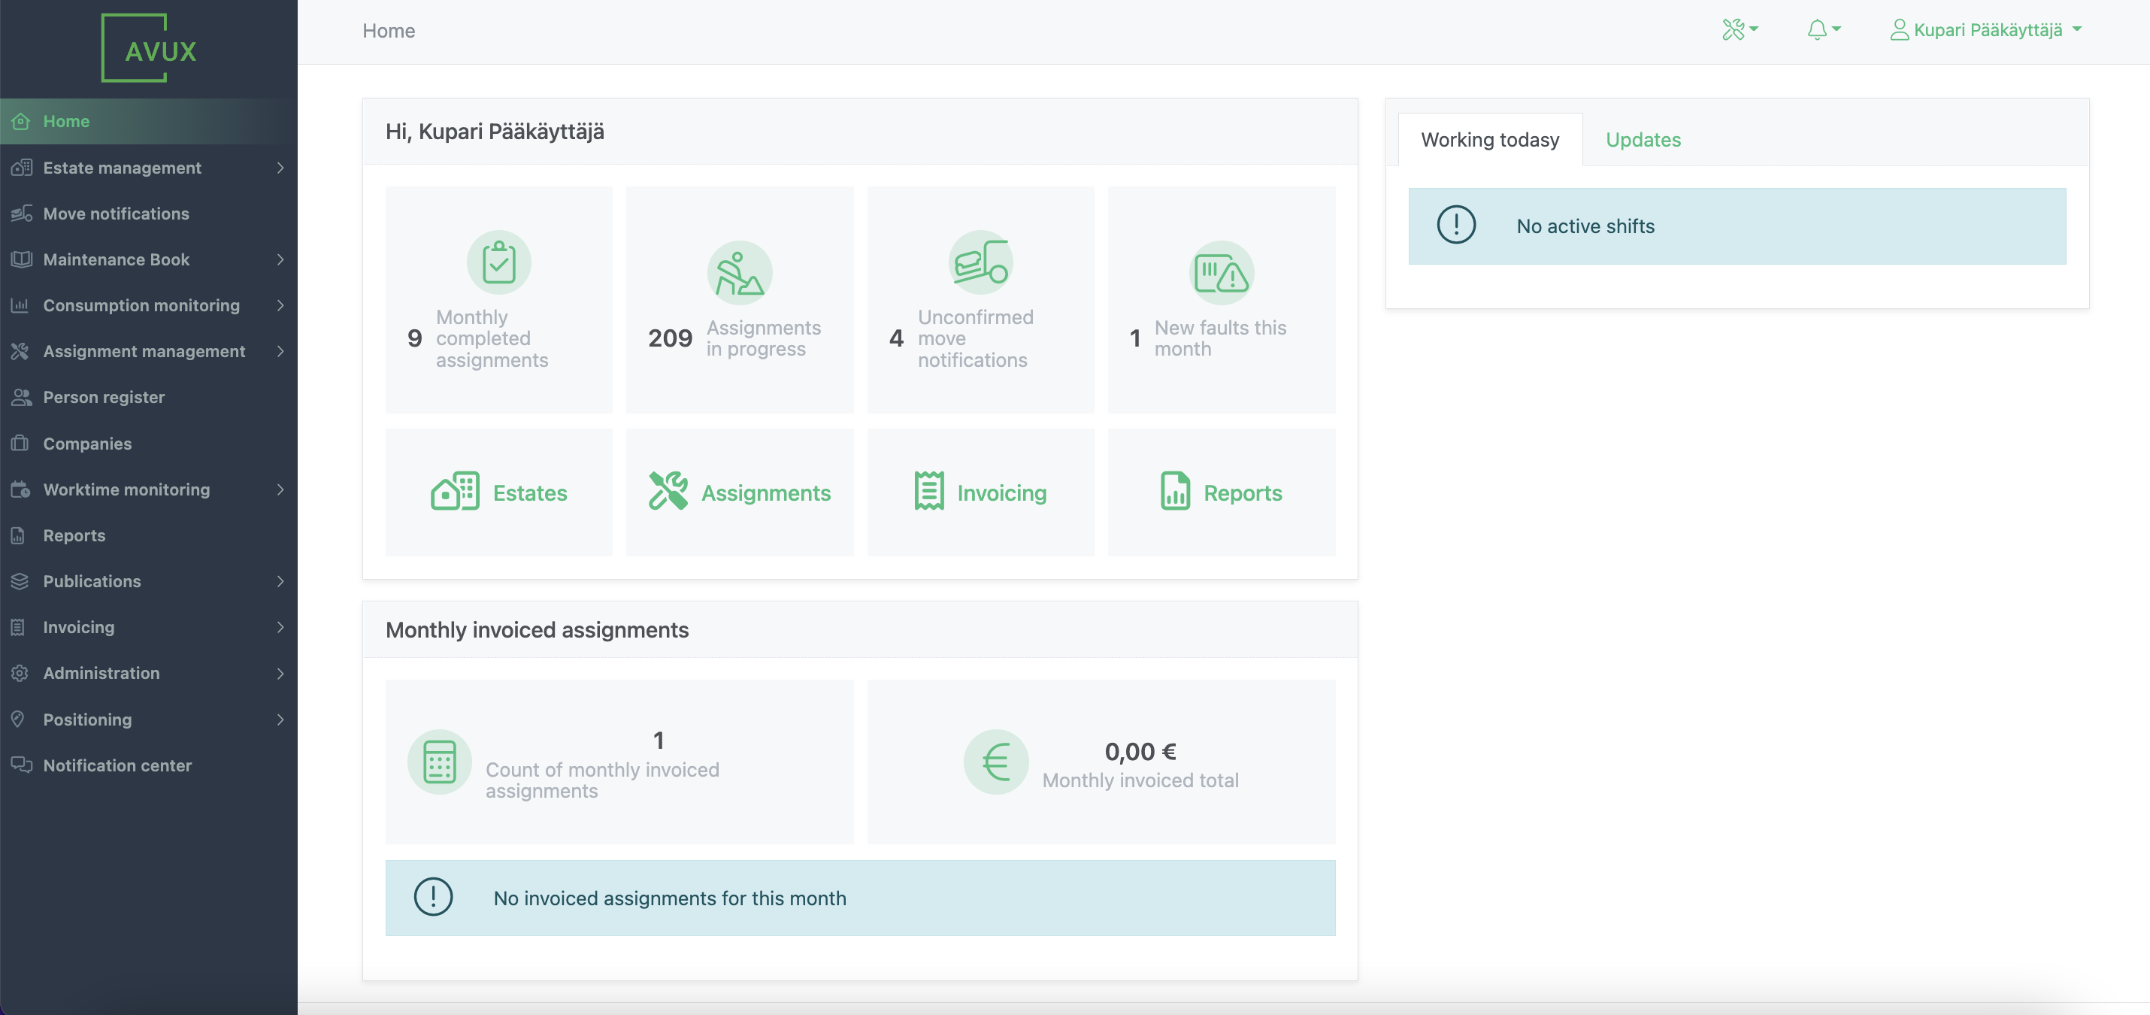Open the Kupari Pääkäyttäjä user menu

click(1986, 30)
